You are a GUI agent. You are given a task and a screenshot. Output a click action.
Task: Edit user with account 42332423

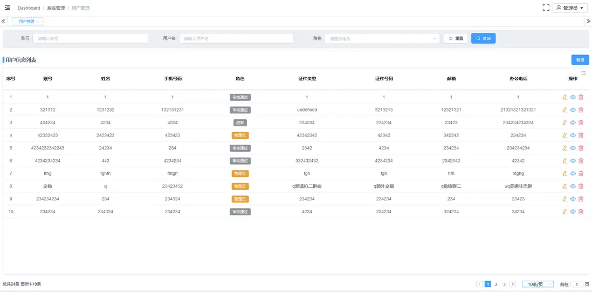[x=565, y=135]
